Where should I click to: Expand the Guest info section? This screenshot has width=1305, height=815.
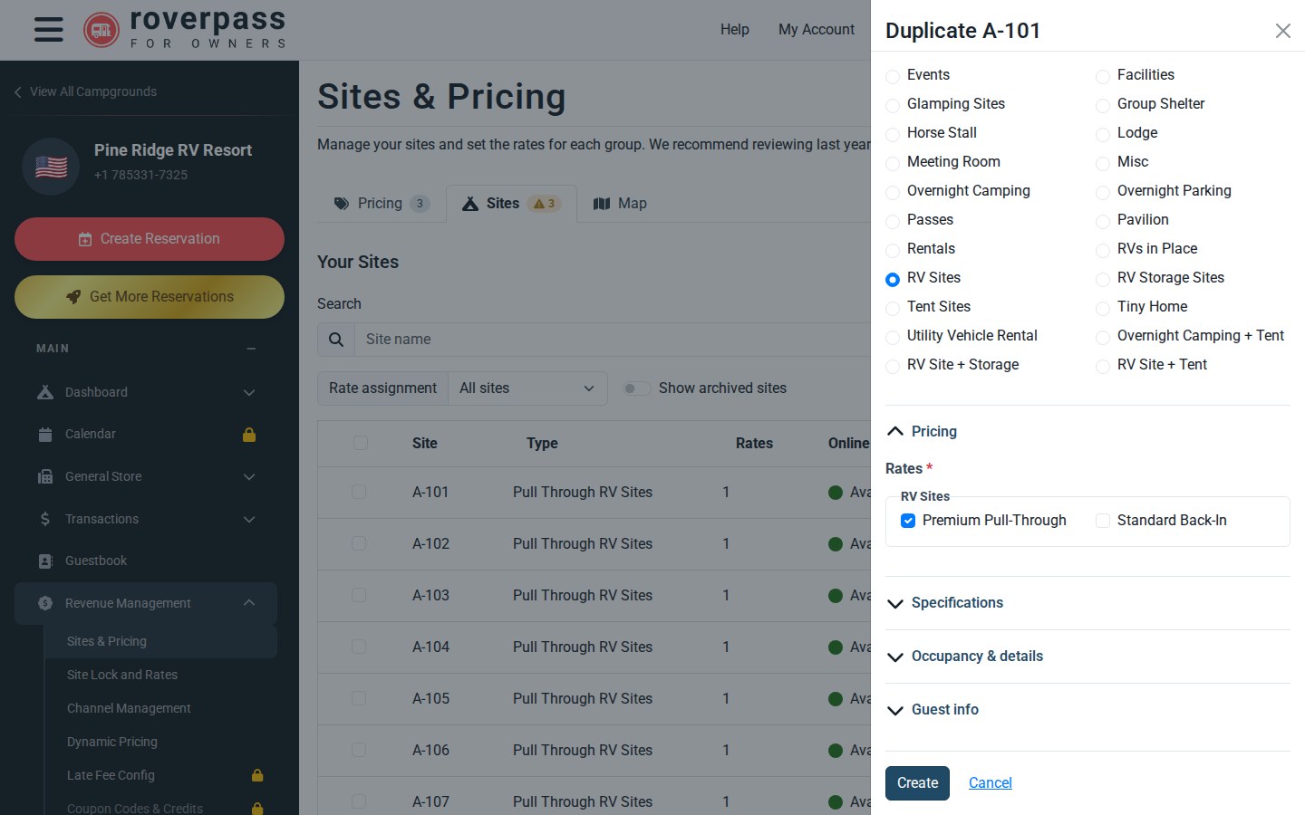pos(933,710)
